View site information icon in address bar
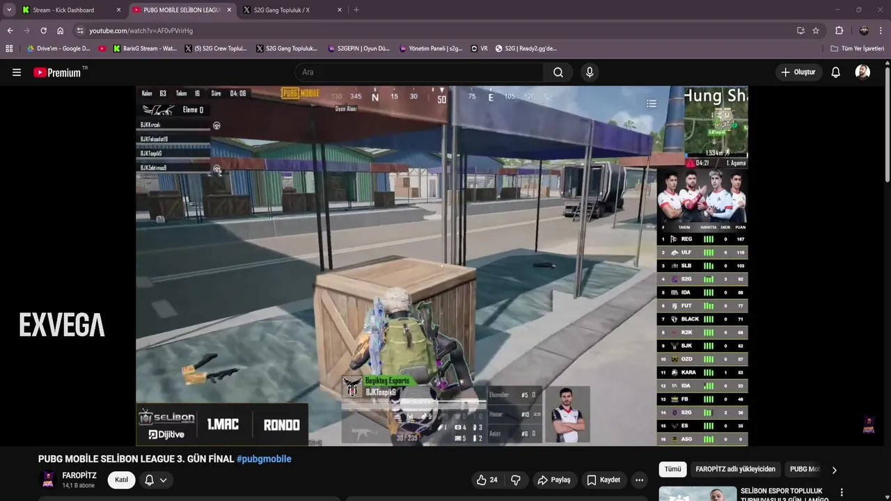The image size is (891, 501). 80,31
